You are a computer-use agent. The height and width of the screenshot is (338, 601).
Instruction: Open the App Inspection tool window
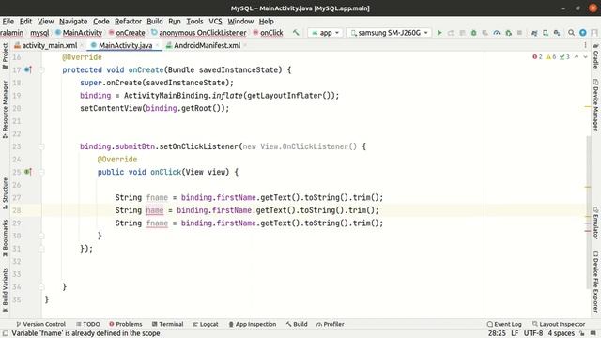click(x=253, y=324)
